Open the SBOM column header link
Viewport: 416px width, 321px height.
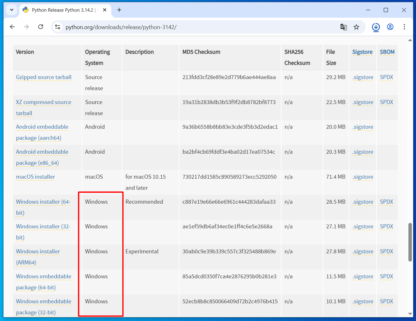tap(387, 52)
